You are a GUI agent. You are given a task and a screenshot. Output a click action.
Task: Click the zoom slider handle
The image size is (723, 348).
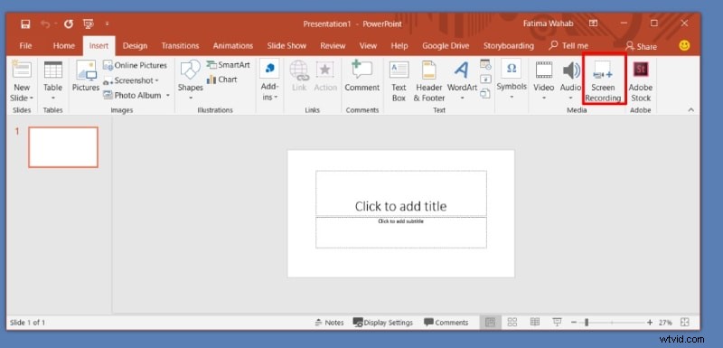(587, 323)
